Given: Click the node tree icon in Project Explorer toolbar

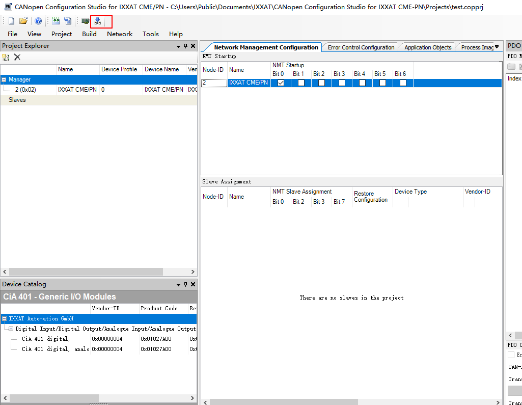Looking at the screenshot, I should coord(6,57).
